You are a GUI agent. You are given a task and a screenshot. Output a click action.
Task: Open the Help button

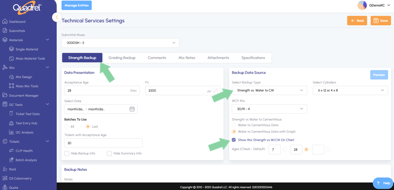(383, 183)
